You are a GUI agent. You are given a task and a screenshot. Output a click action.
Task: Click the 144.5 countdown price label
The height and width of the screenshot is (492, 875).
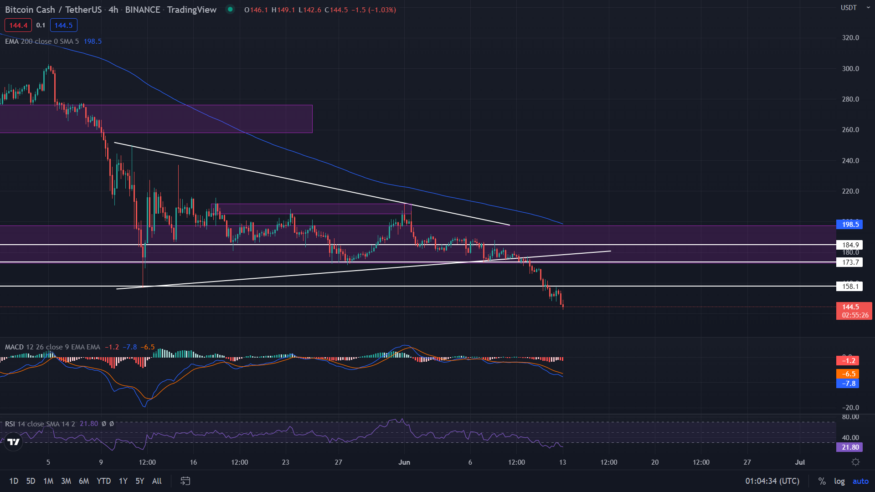coord(854,311)
